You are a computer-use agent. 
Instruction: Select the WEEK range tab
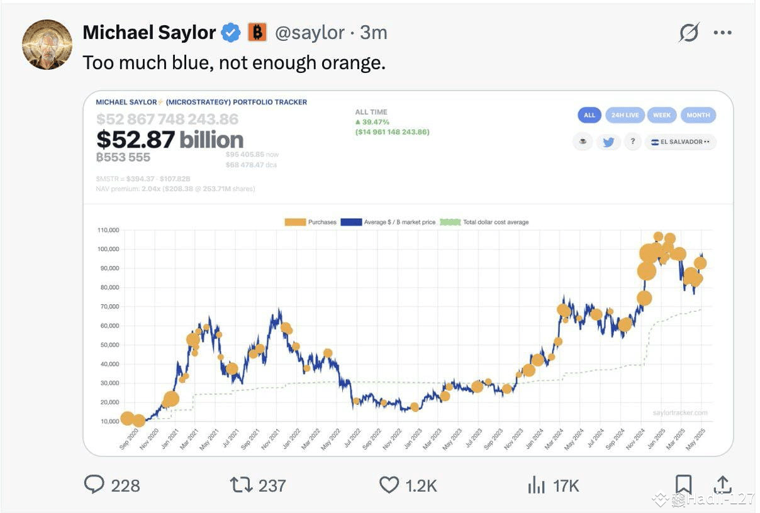pos(662,115)
